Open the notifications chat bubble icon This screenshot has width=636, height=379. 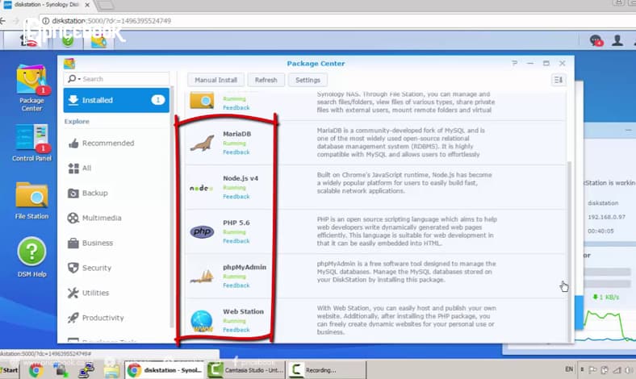coord(596,40)
